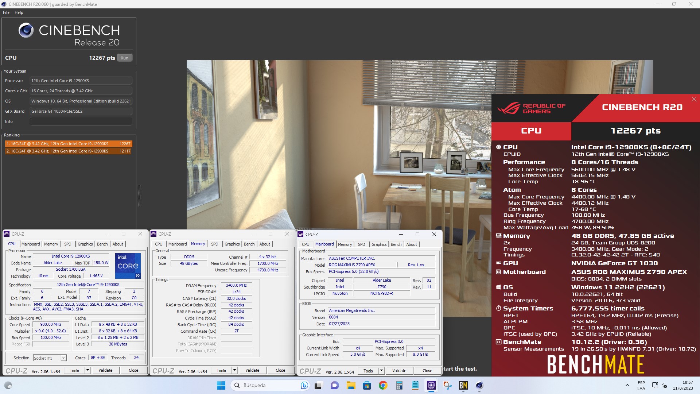Click the Bing icon in the search box

point(304,385)
